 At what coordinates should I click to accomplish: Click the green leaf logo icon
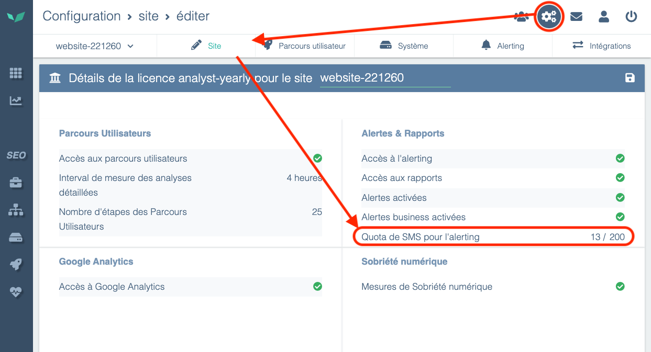coord(16,17)
